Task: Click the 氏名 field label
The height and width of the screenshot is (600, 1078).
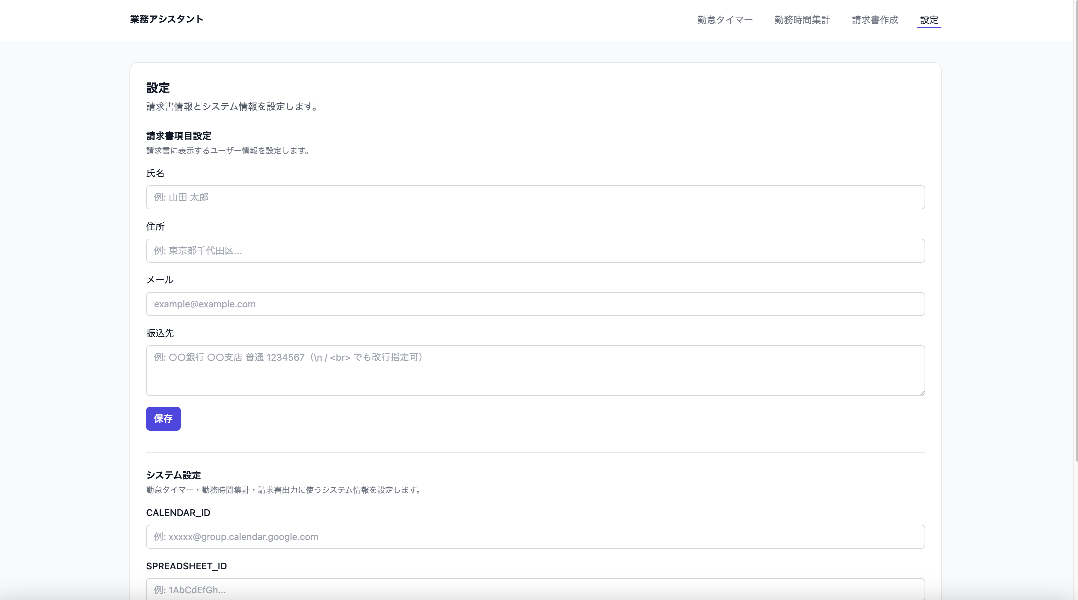Action: pyautogui.click(x=155, y=173)
